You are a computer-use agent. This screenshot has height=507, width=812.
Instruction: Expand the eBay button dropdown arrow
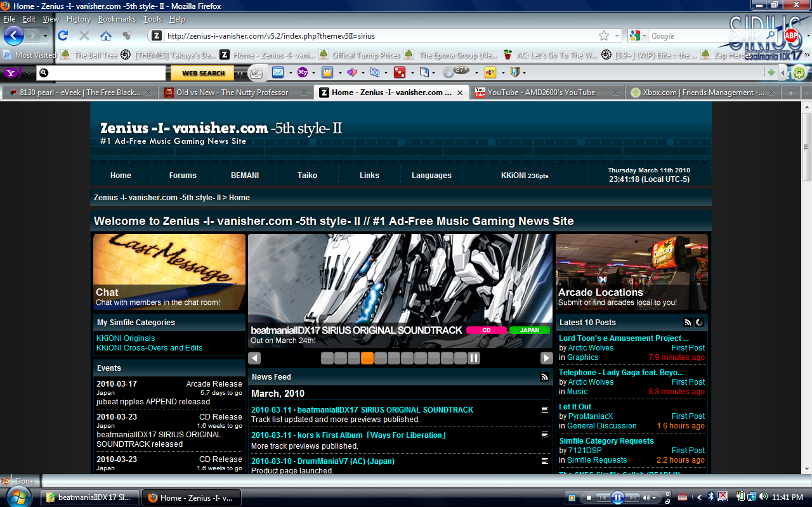click(502, 73)
